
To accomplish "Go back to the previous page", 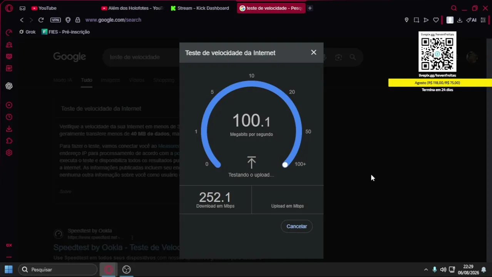I will (x=22, y=20).
